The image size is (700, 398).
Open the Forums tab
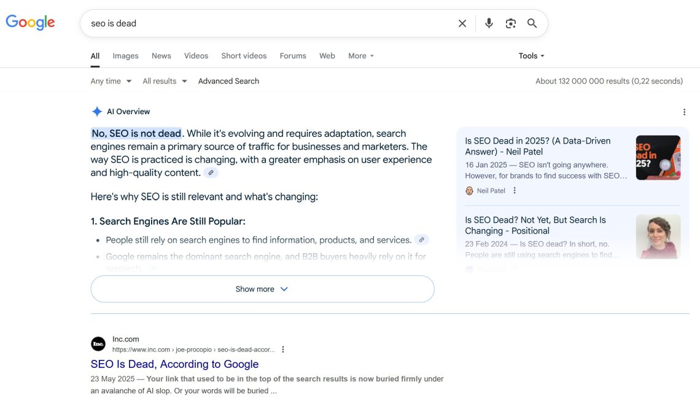293,56
